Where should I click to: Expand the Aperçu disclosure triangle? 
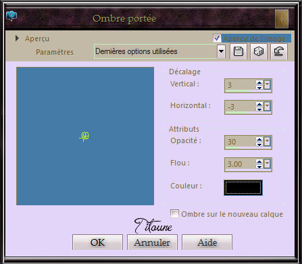(x=17, y=38)
